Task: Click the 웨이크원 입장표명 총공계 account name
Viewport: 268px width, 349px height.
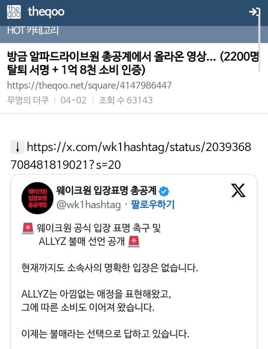Action: coord(107,191)
